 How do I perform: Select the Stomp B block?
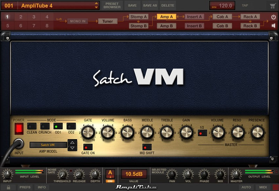pos(139,26)
